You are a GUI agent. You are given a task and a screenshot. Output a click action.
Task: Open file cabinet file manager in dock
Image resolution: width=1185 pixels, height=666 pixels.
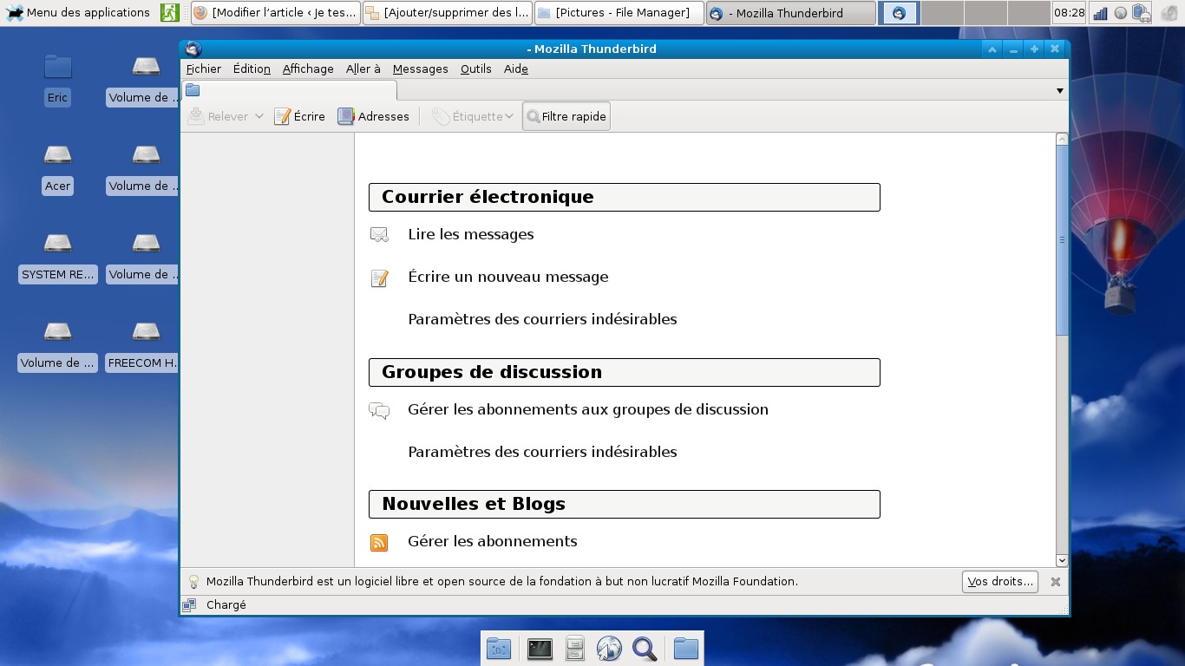574,648
